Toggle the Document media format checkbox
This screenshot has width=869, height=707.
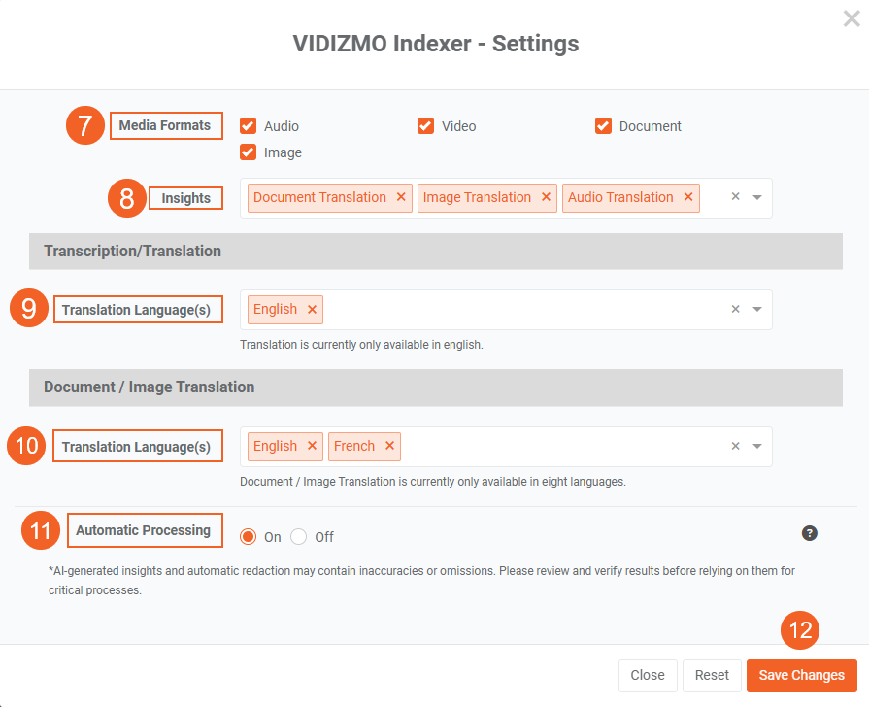click(x=603, y=125)
